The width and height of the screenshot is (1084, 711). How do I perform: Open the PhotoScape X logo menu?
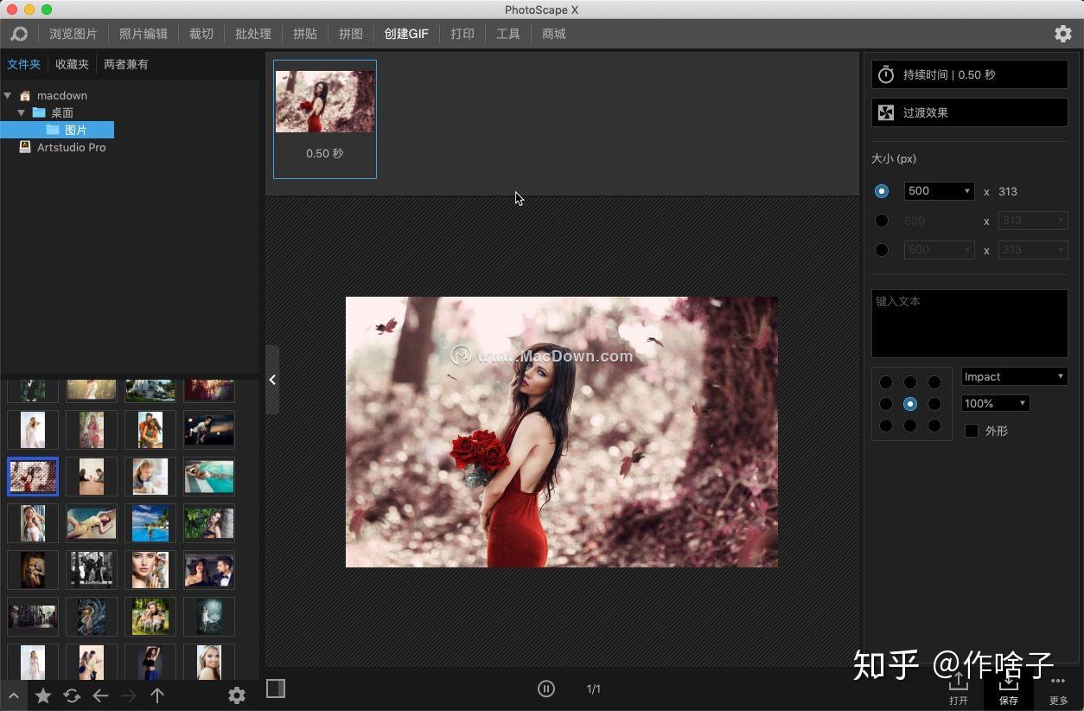coord(19,34)
